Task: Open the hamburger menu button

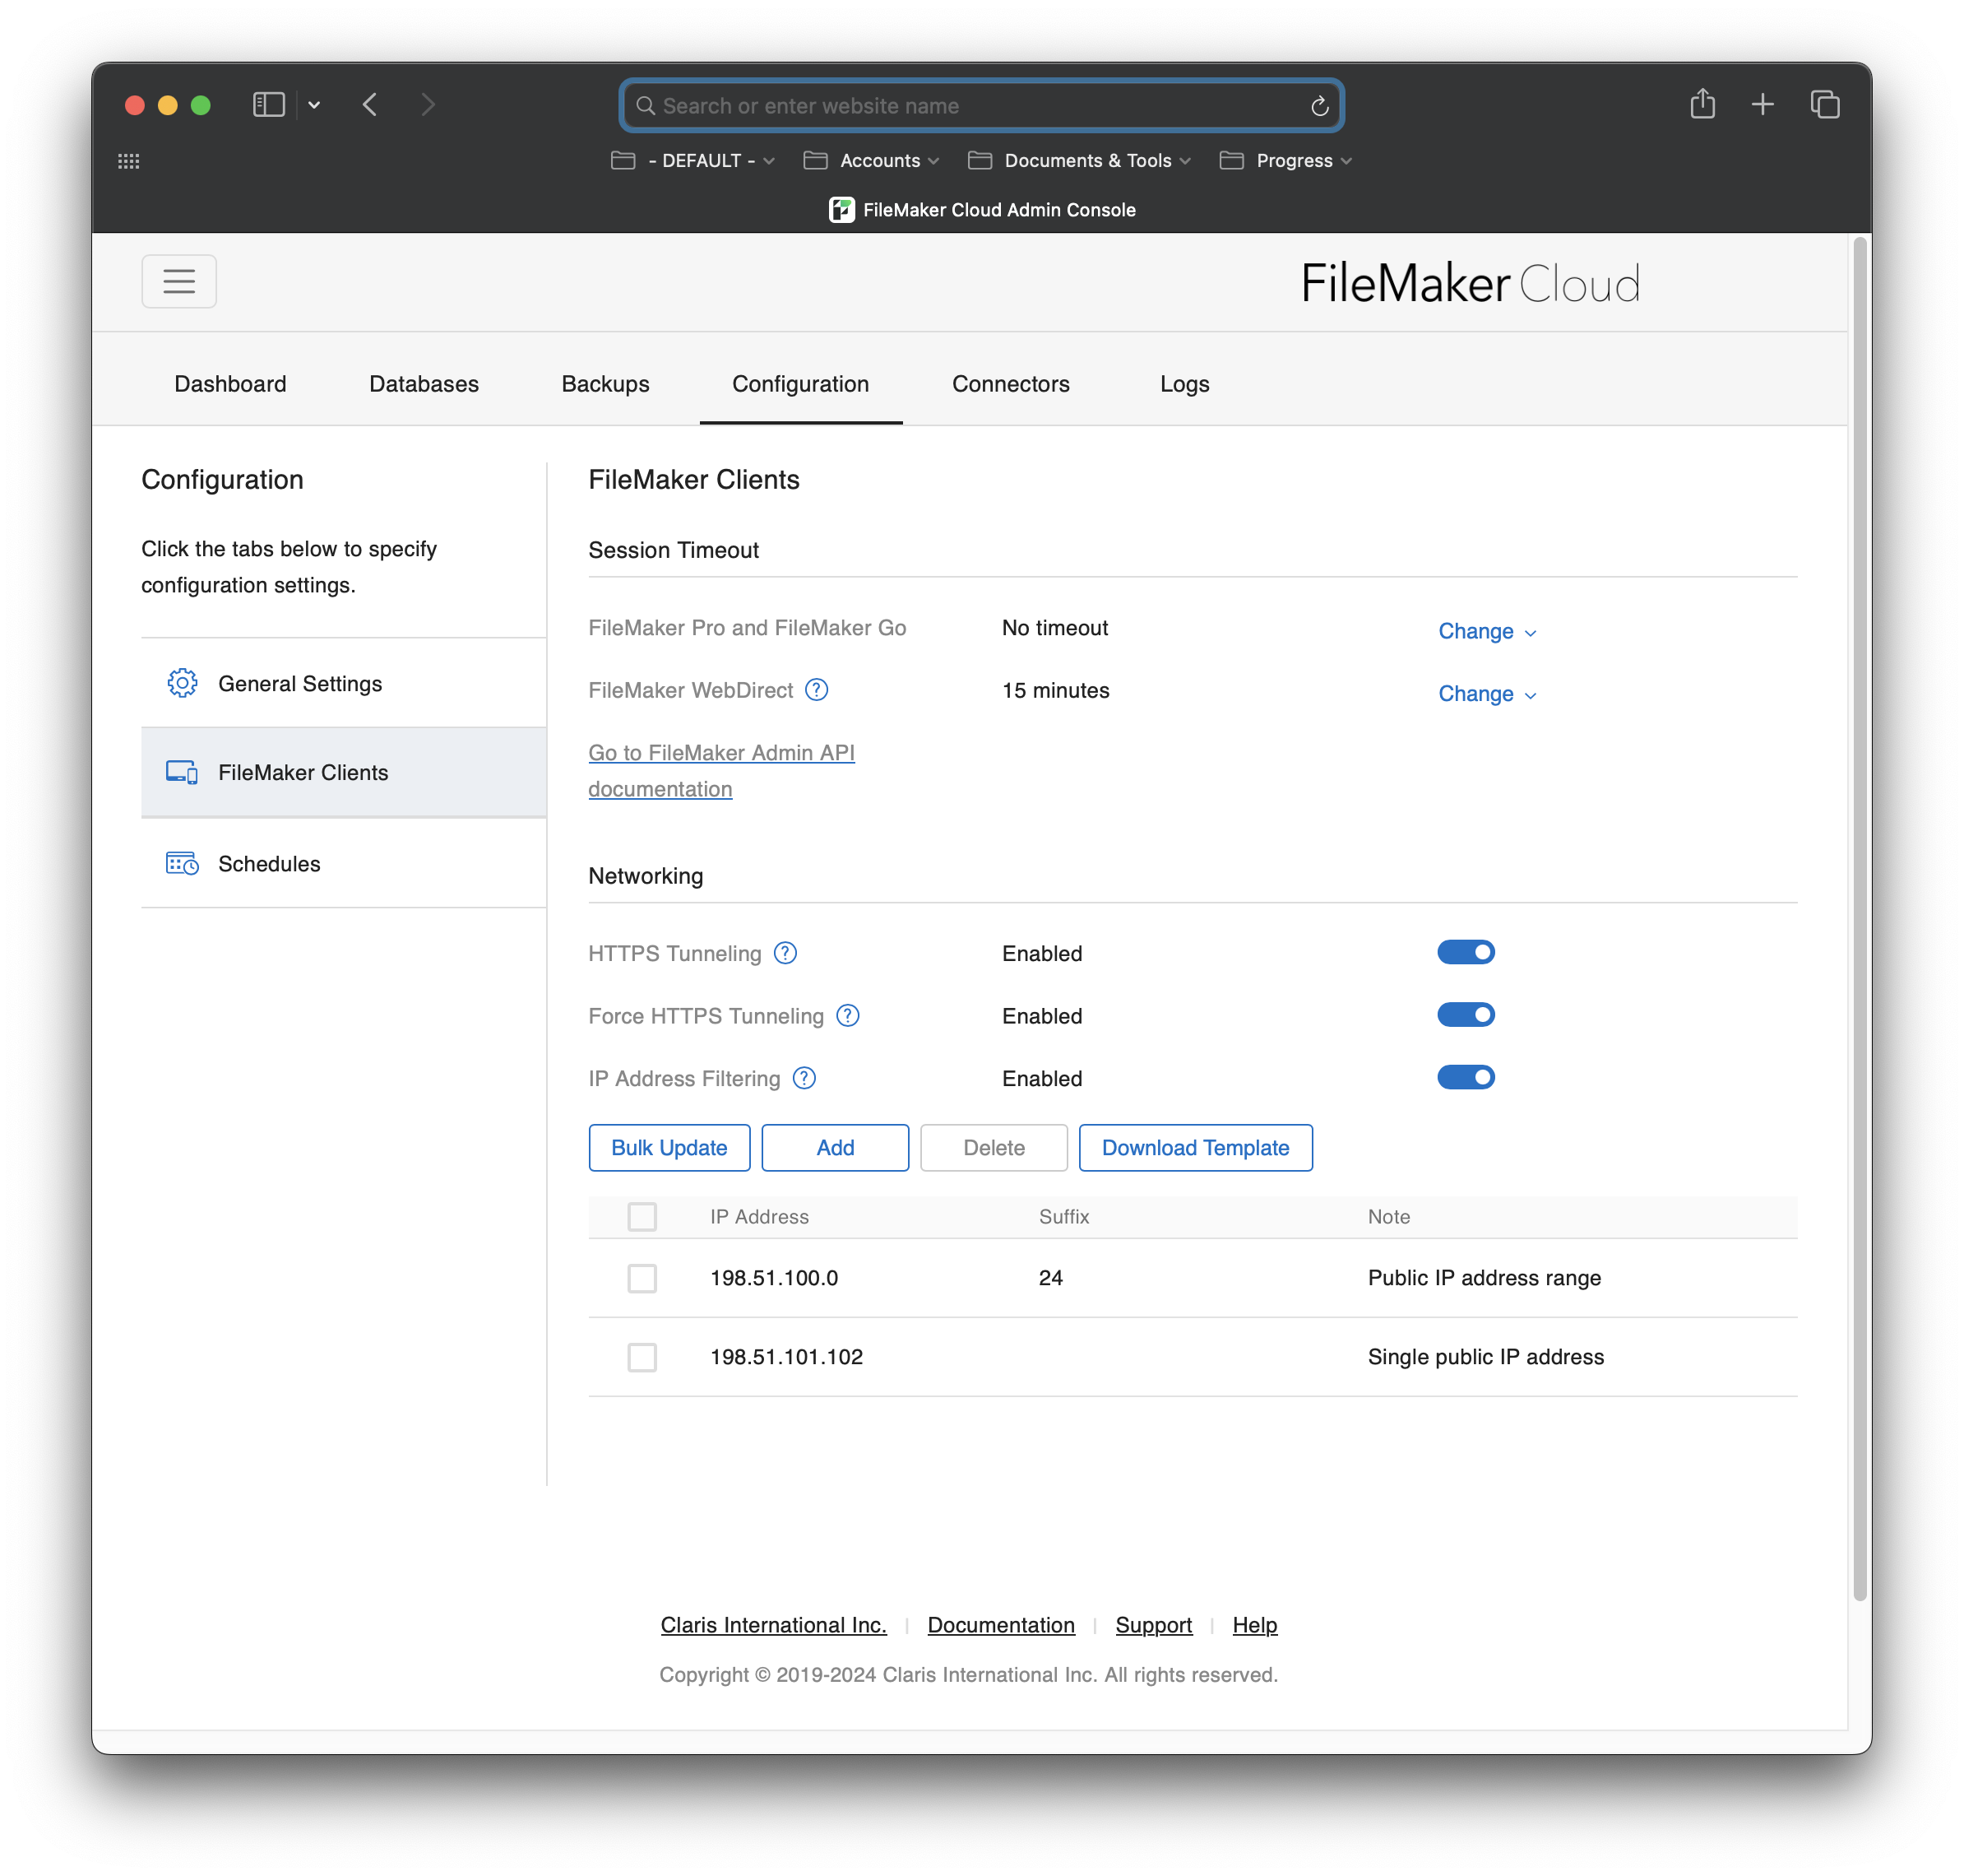Action: tap(179, 281)
